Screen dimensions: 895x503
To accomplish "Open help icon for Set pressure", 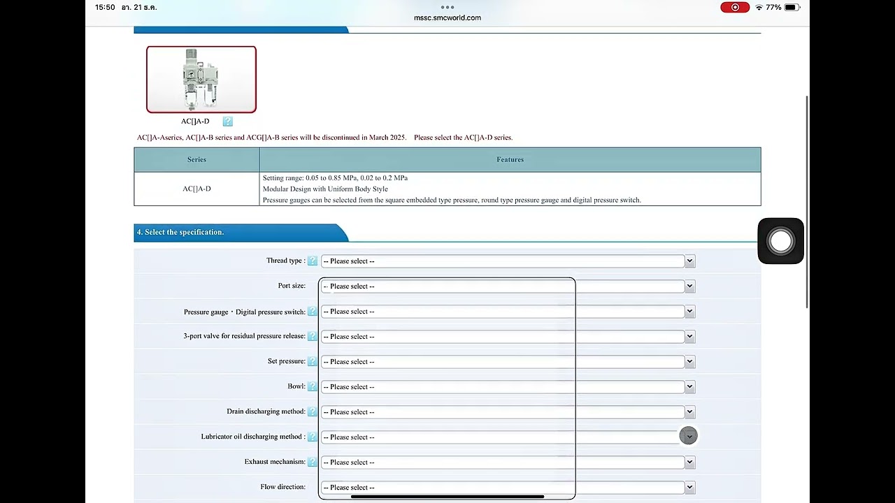I will (313, 361).
